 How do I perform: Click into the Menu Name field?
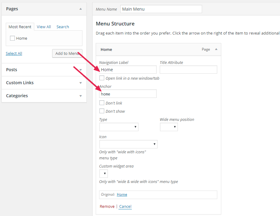pyautogui.click(x=161, y=9)
